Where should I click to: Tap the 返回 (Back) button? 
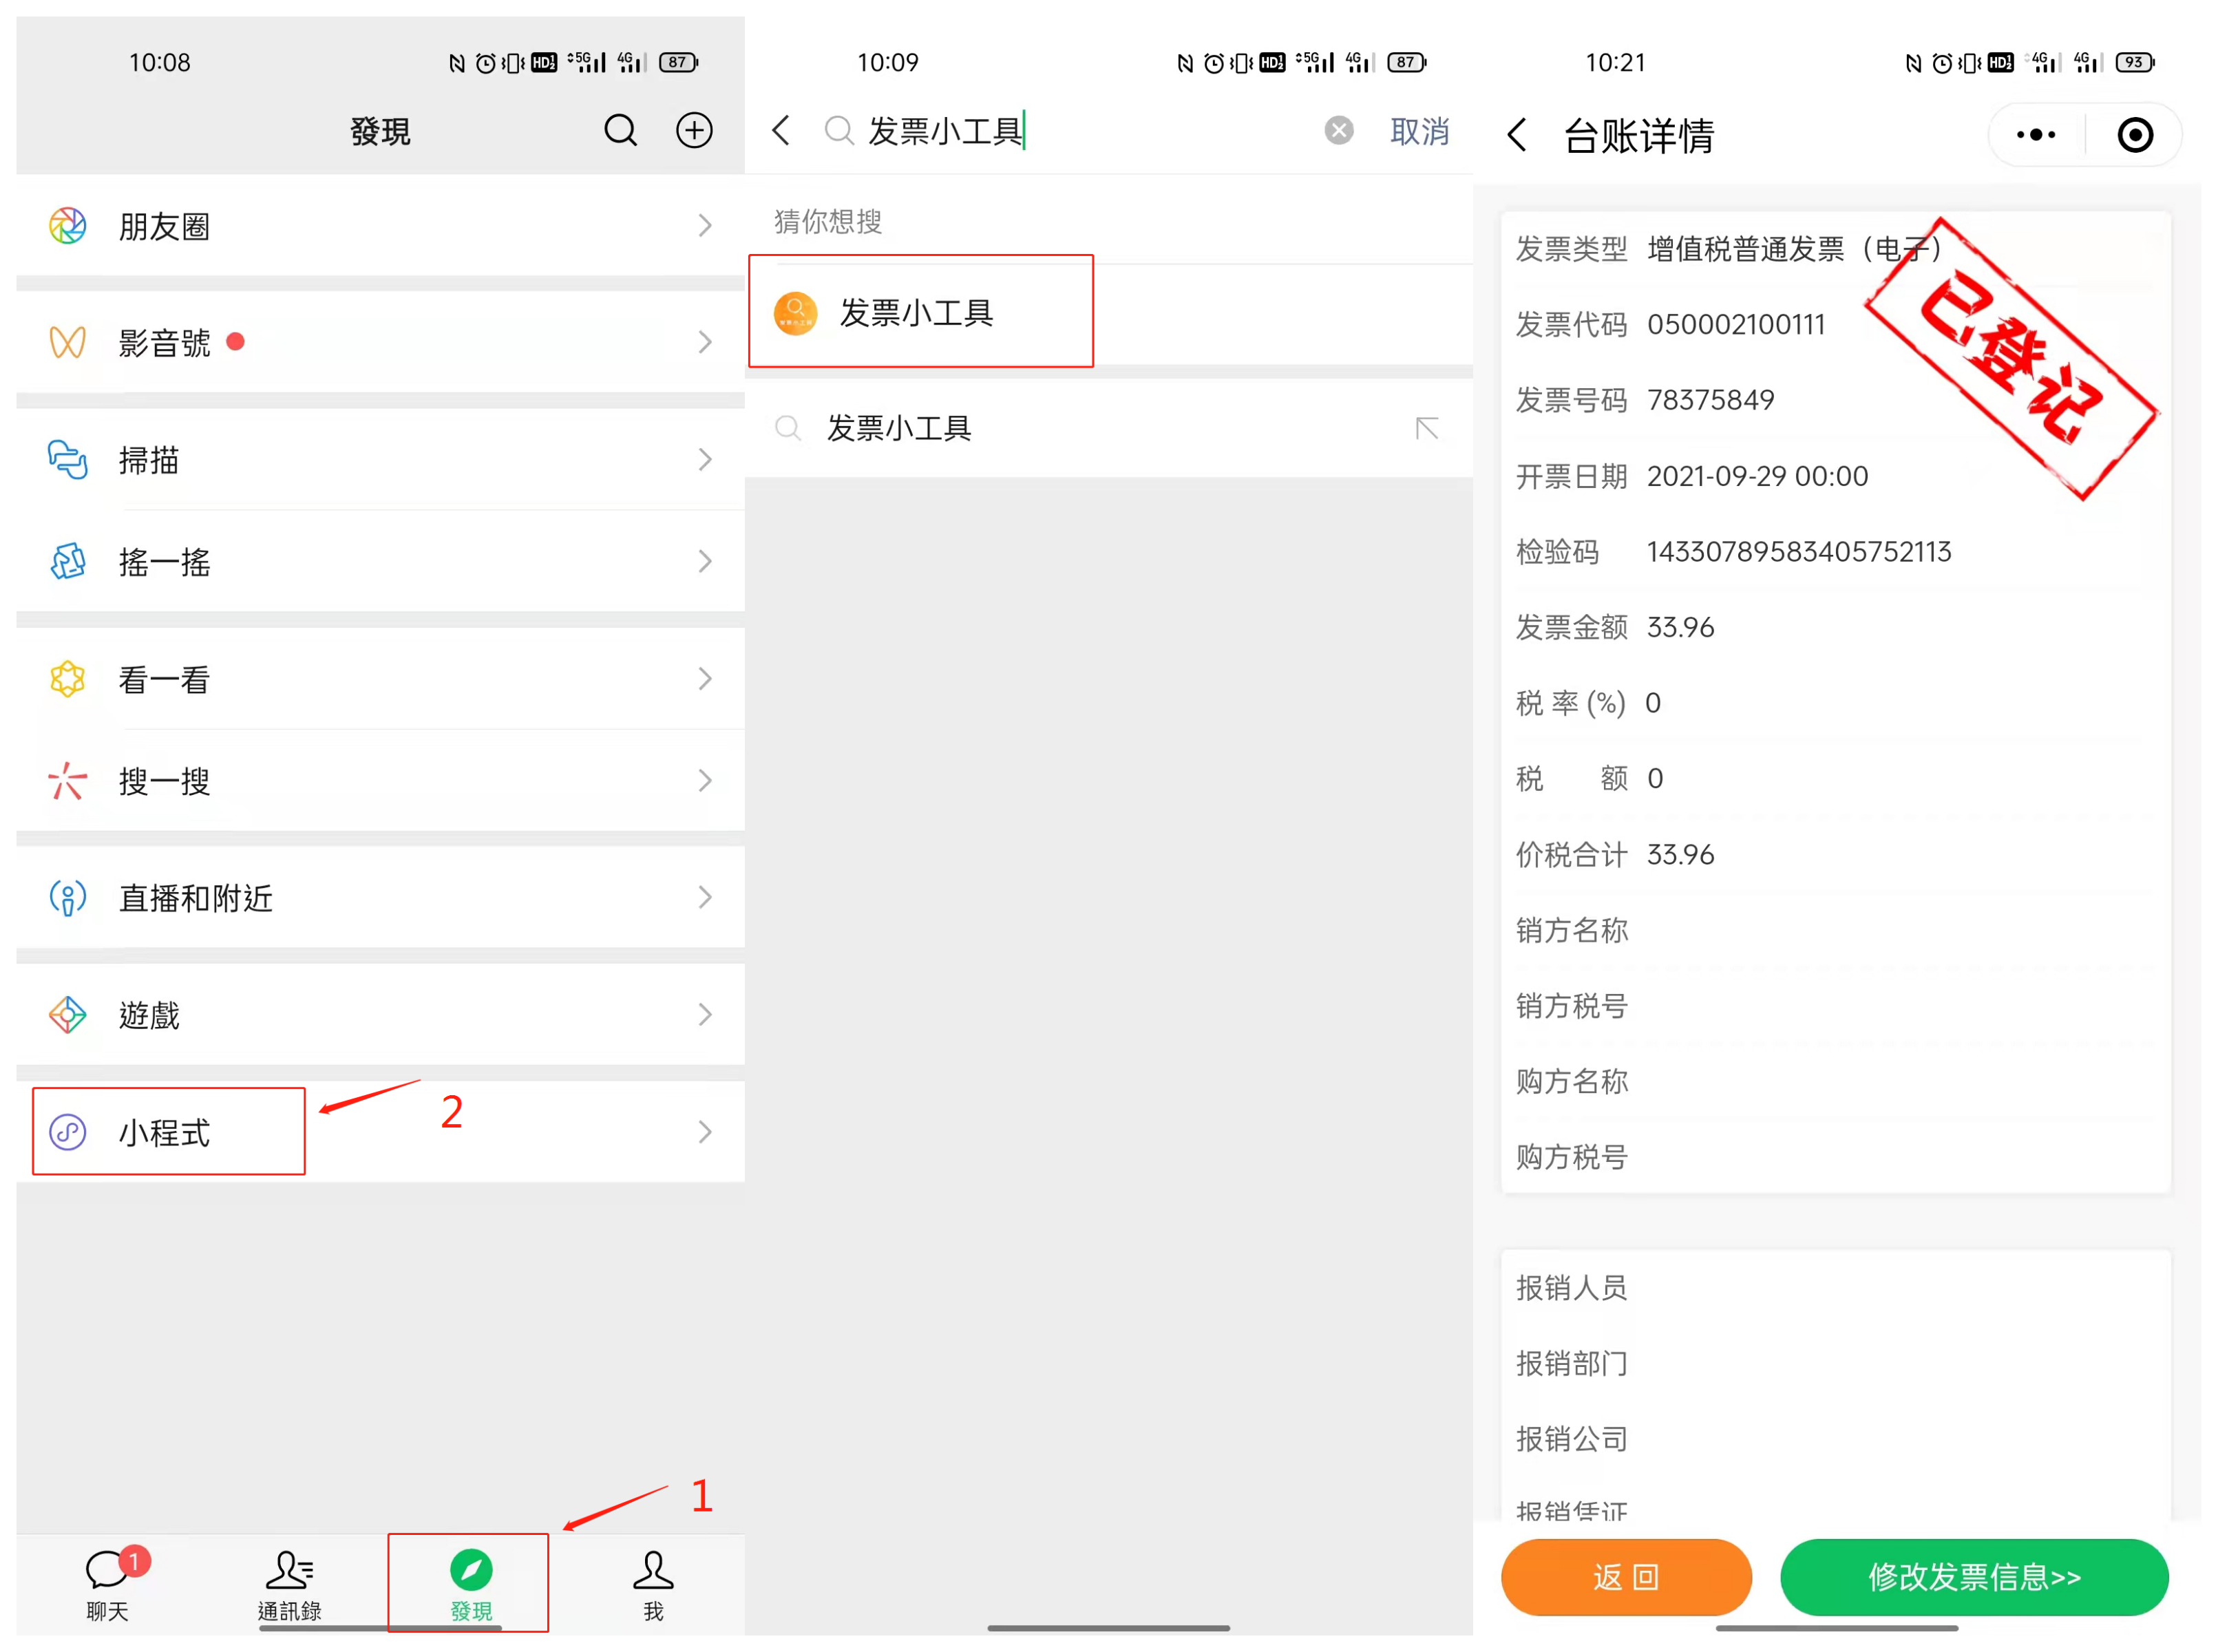(x=1626, y=1577)
